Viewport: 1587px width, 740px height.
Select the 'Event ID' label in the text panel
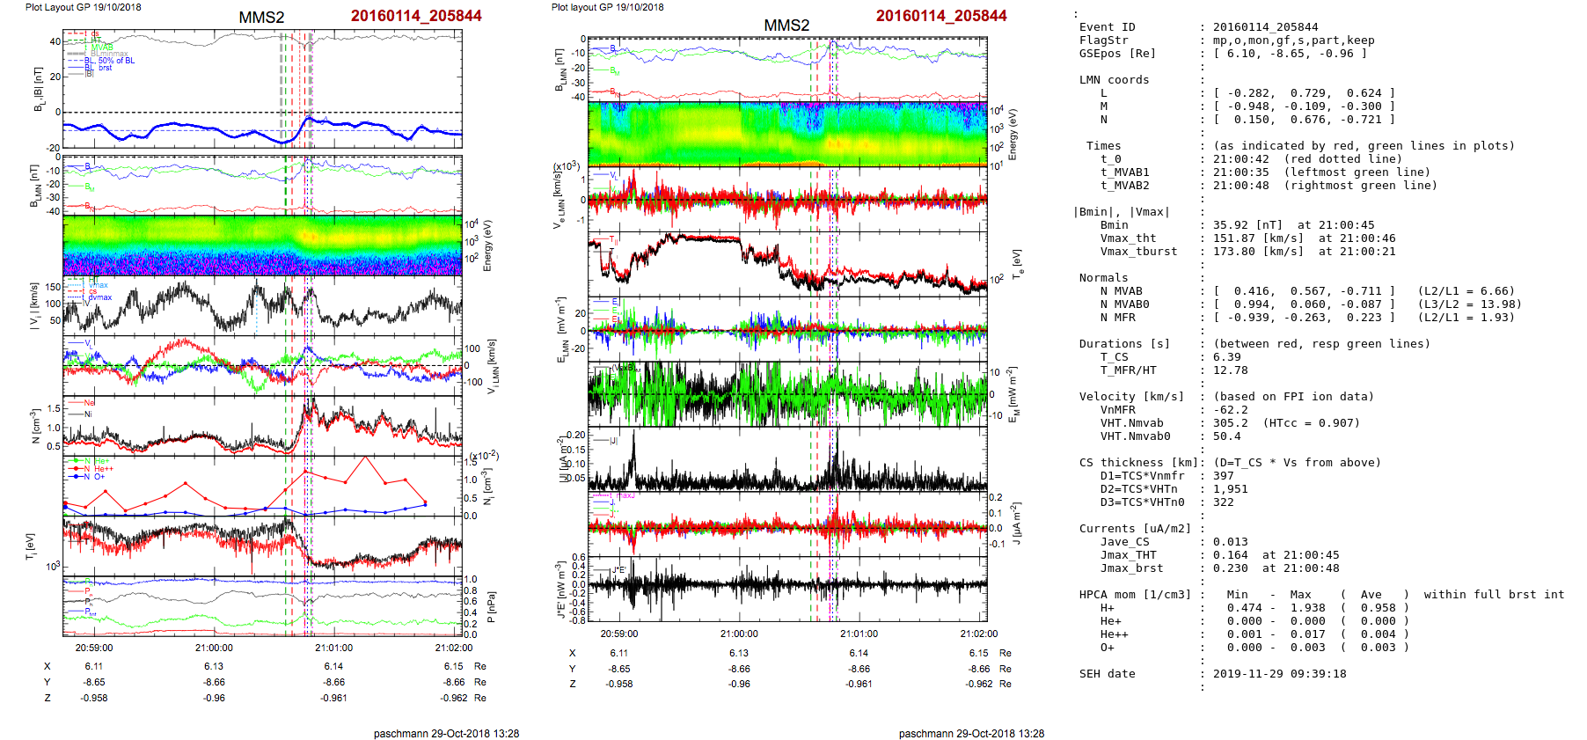(x=1108, y=27)
